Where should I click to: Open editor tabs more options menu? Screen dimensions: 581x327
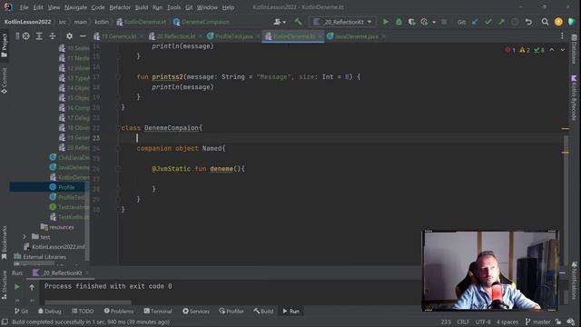562,36
